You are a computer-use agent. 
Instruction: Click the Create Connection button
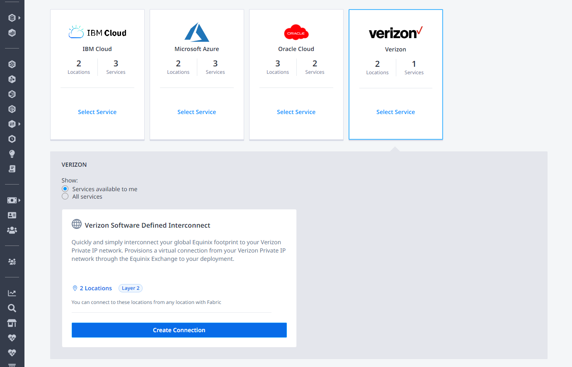pos(179,330)
